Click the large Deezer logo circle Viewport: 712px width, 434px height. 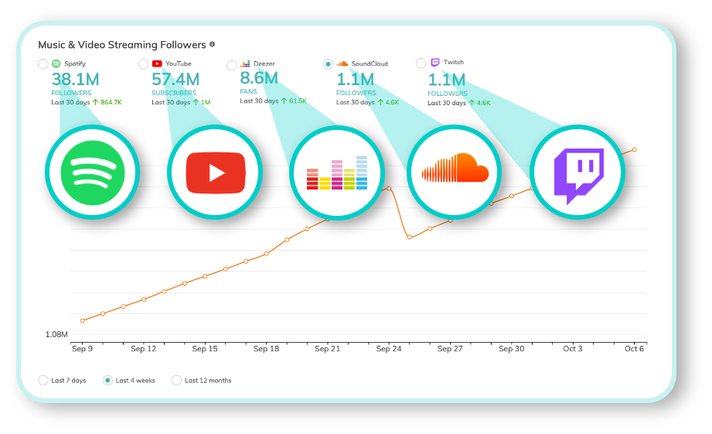pos(337,173)
